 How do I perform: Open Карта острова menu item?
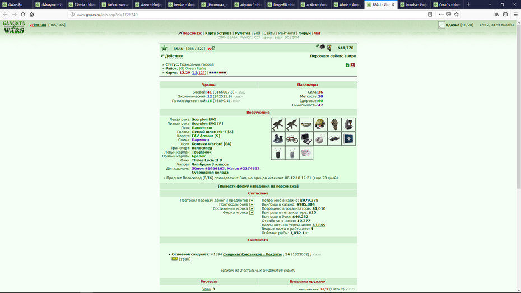[x=218, y=33]
